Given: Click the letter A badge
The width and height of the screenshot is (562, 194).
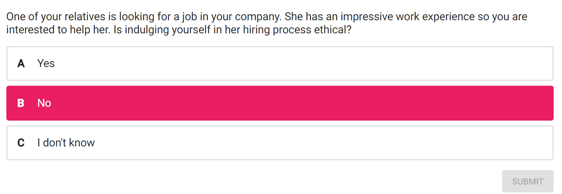Looking at the screenshot, I should pos(21,63).
